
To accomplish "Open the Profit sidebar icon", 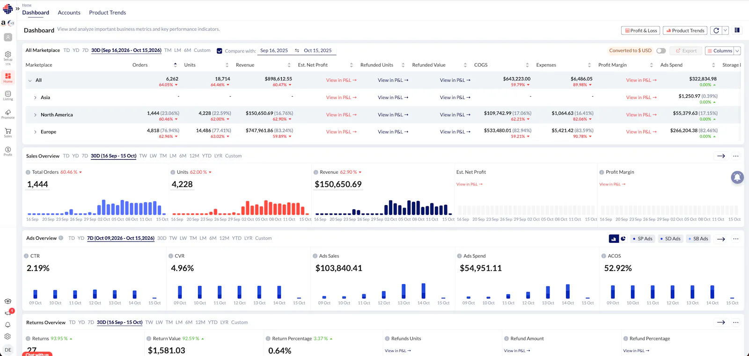I will click(8, 151).
